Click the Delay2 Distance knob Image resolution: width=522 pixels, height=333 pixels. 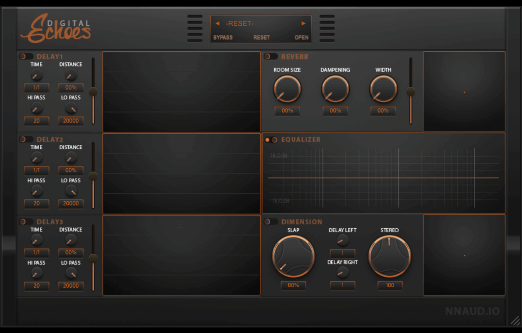(x=71, y=157)
